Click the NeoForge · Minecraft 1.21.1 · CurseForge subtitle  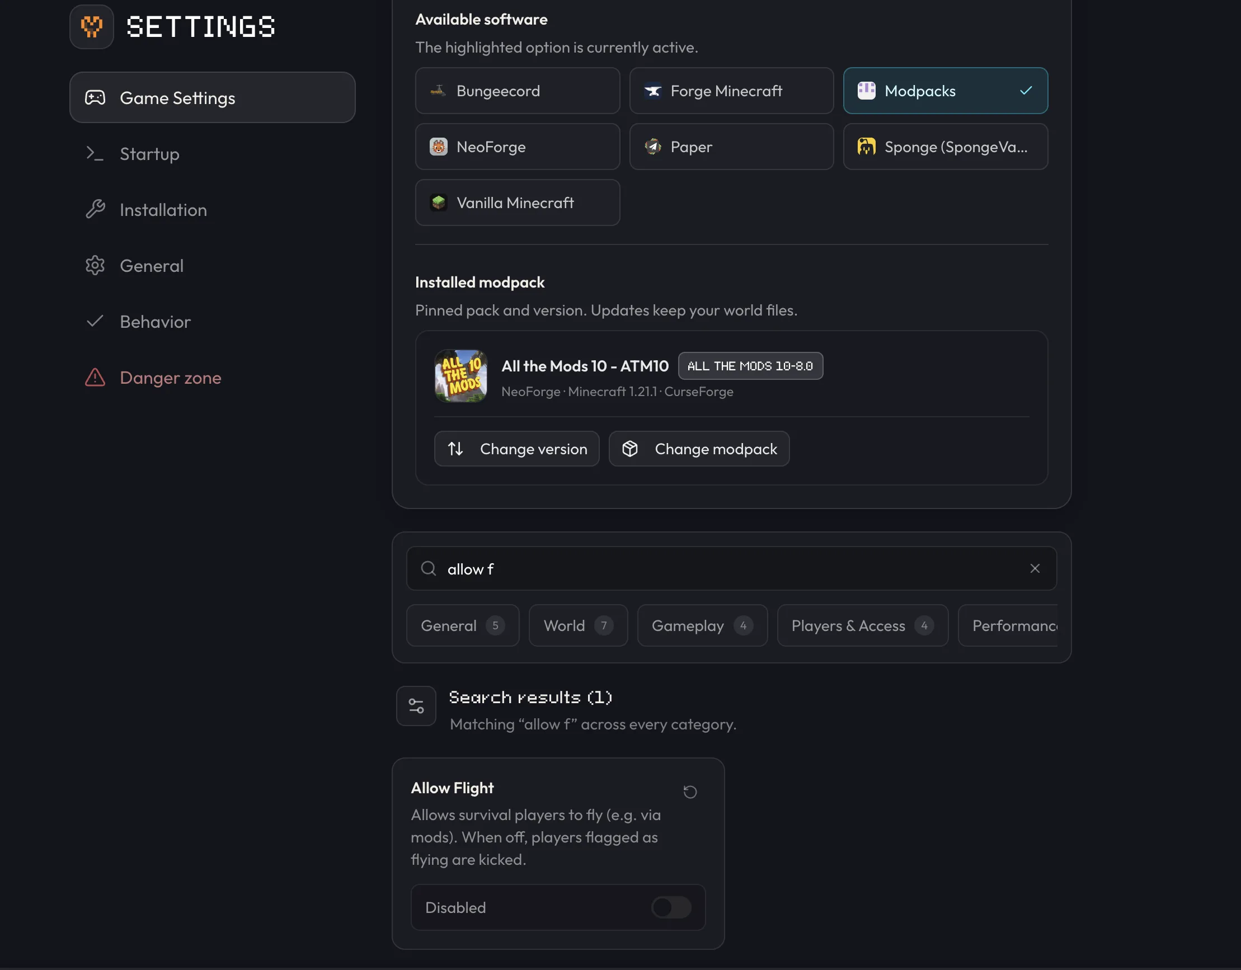[x=617, y=392]
